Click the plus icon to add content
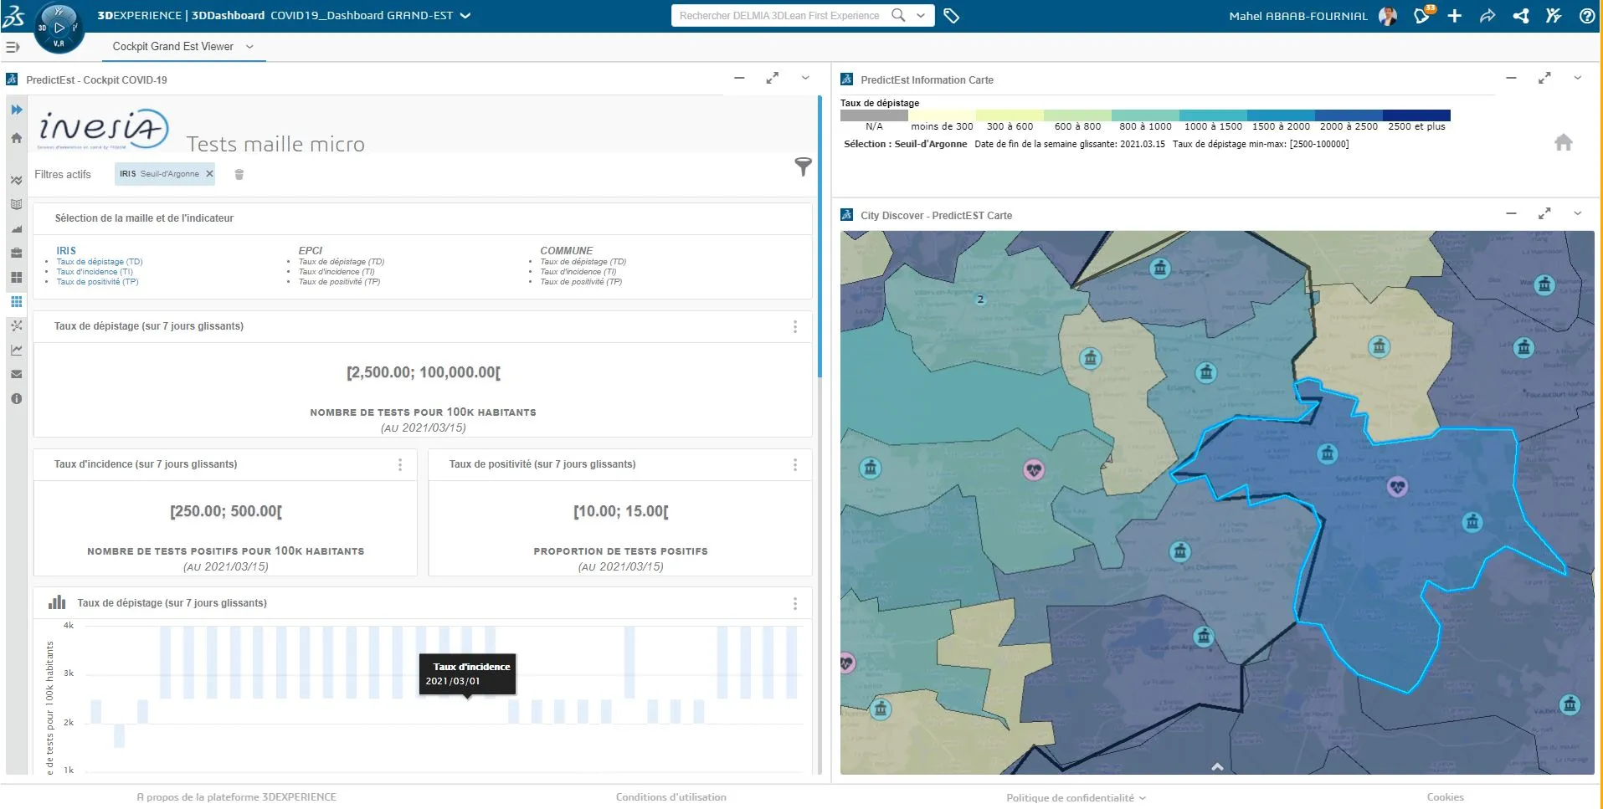The image size is (1603, 809). pyautogui.click(x=1455, y=16)
